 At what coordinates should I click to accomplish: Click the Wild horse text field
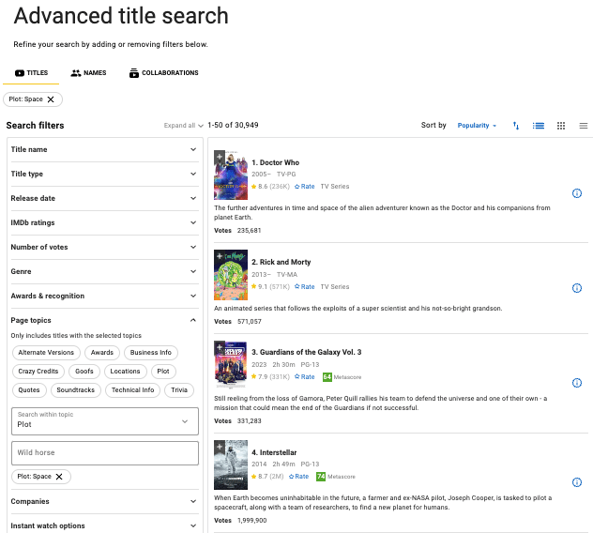click(x=104, y=452)
